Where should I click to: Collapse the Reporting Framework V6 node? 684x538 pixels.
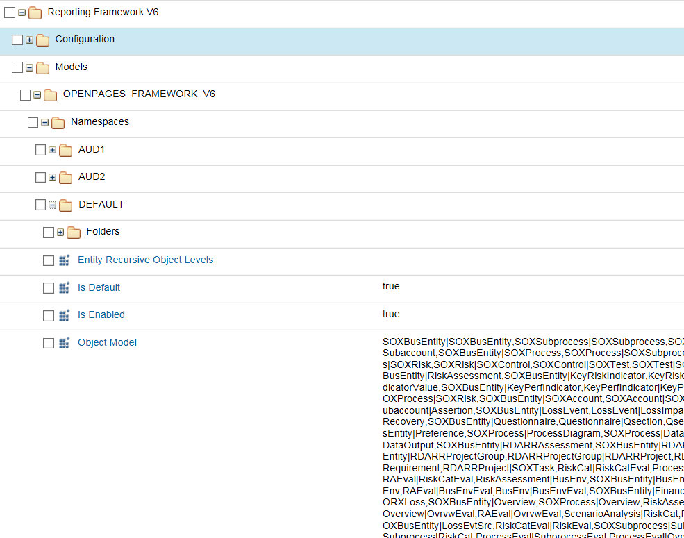click(x=22, y=12)
